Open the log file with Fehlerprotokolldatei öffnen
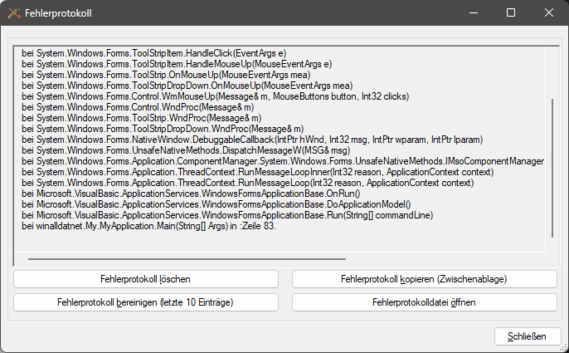Screen dimensions: 569x353 (424, 302)
